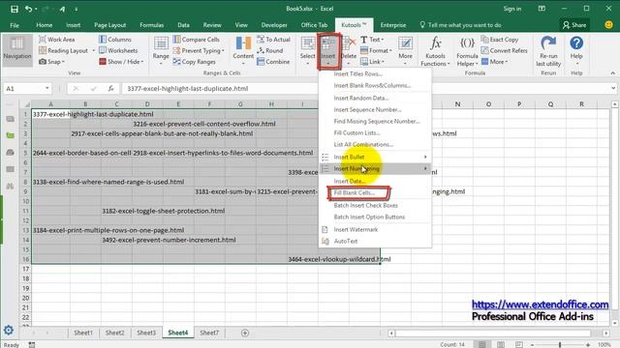
Task: Click the Copy Ranges tool
Action: (x=194, y=62)
